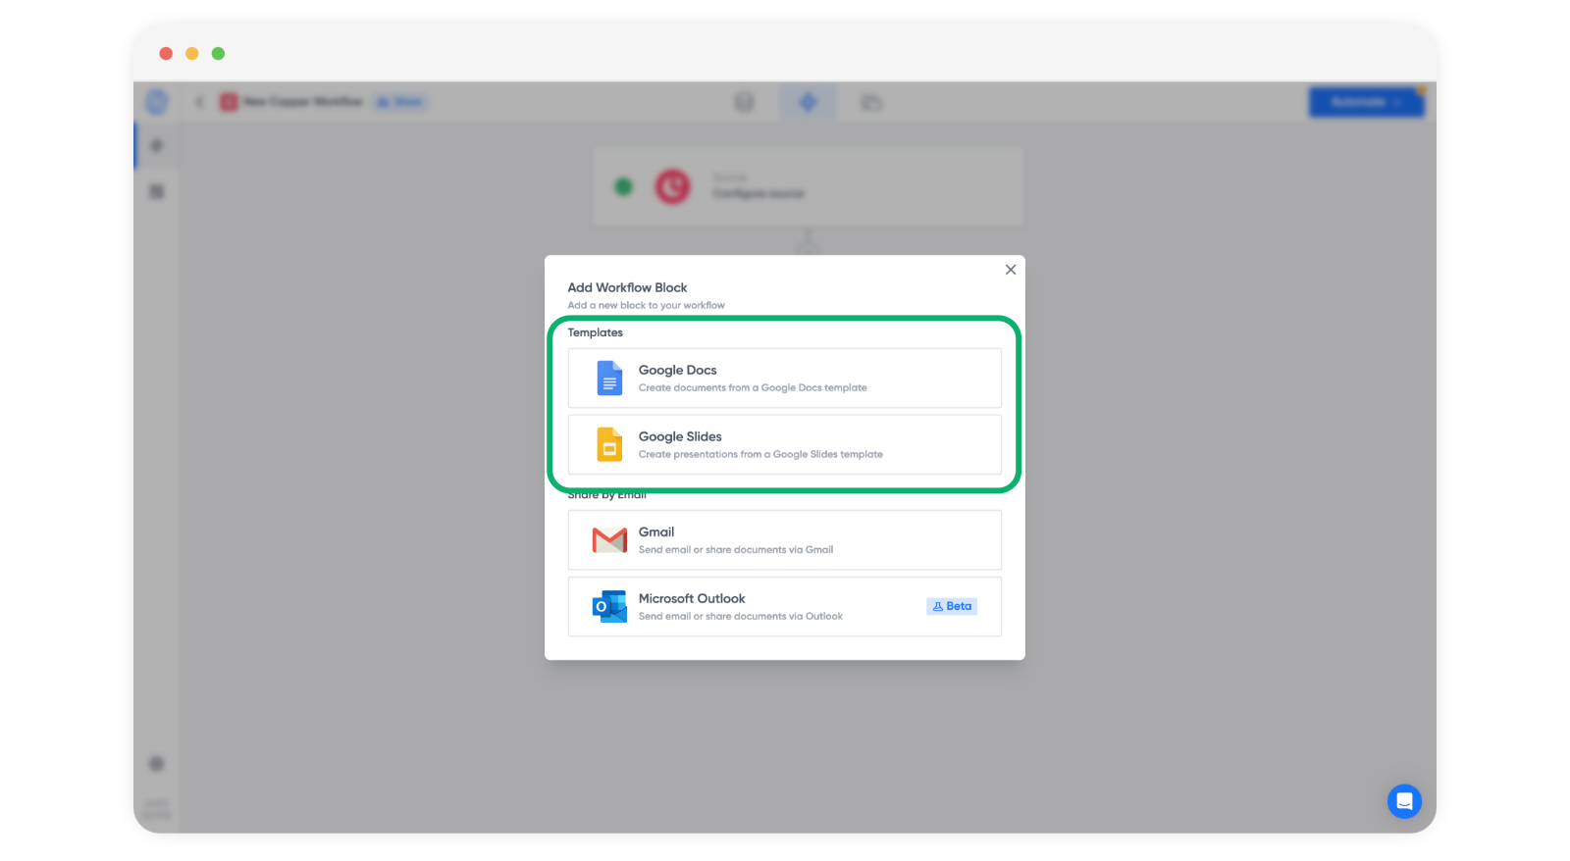1570x861 pixels.
Task: Open the list icon in left sidebar
Action: coord(157,191)
